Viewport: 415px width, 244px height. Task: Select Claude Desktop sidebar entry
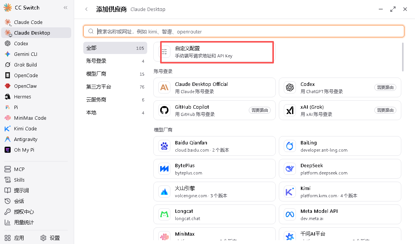click(x=36, y=33)
